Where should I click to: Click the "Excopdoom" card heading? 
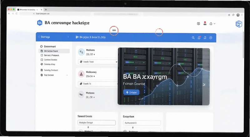pos(128,117)
